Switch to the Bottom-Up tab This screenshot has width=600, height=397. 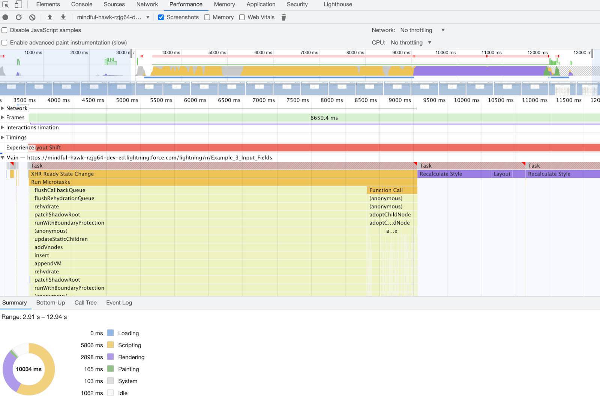[x=51, y=303]
